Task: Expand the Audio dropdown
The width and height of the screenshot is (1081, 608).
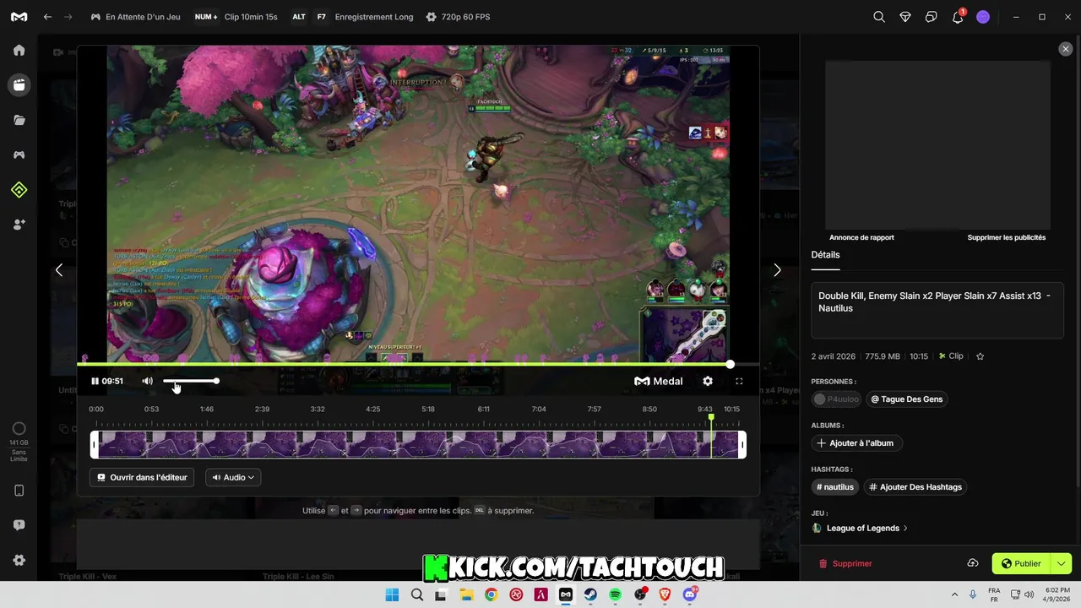Action: point(233,477)
